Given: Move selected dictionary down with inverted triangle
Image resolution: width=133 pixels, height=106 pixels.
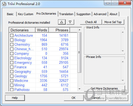Looking at the screenshot, I should (70, 22).
